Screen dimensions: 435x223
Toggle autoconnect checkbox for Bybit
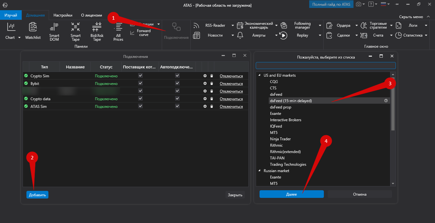[x=177, y=83]
